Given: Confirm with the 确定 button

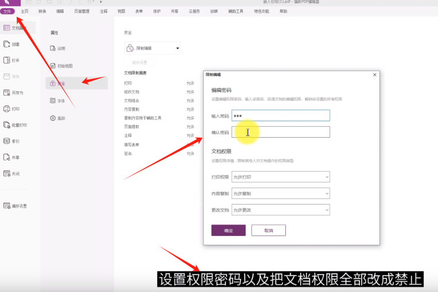Looking at the screenshot, I should point(228,230).
